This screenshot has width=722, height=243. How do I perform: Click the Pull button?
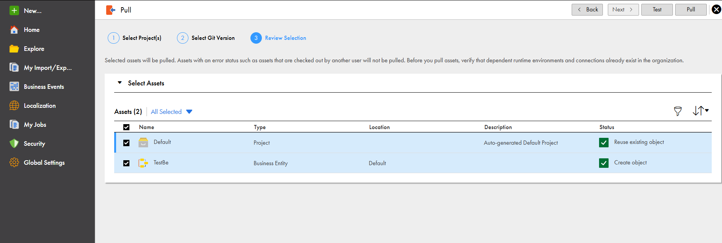(691, 9)
